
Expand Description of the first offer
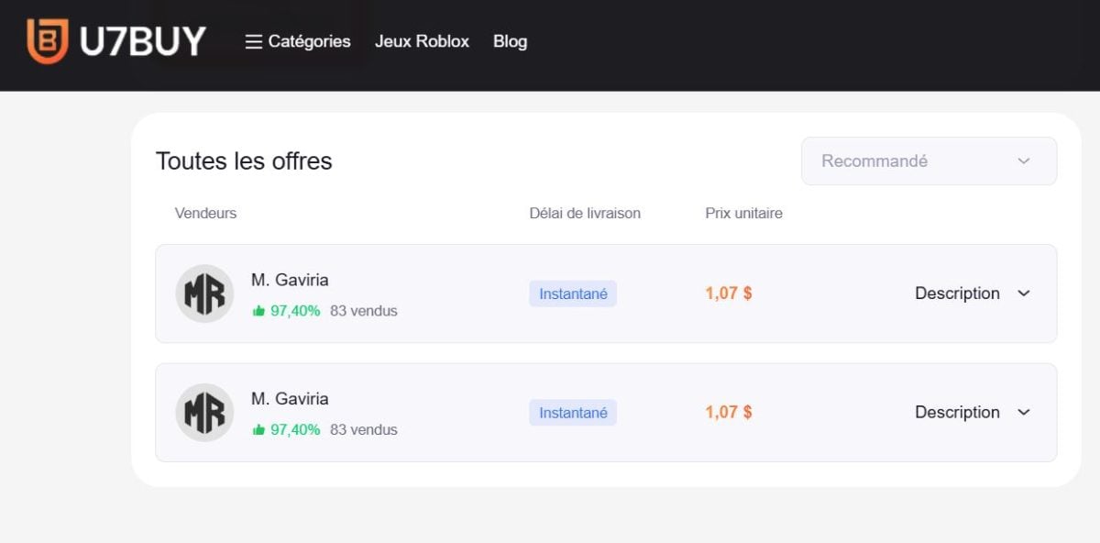point(957,294)
